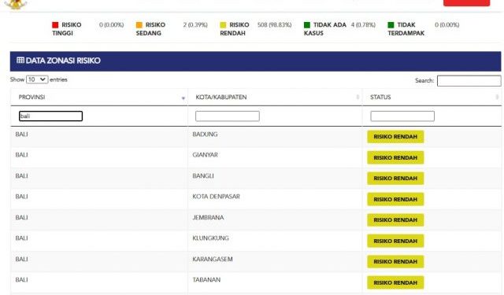Screen dimensions: 504x295
Task: Click the RISIKO RENDAH legend label
Action: coord(235,29)
